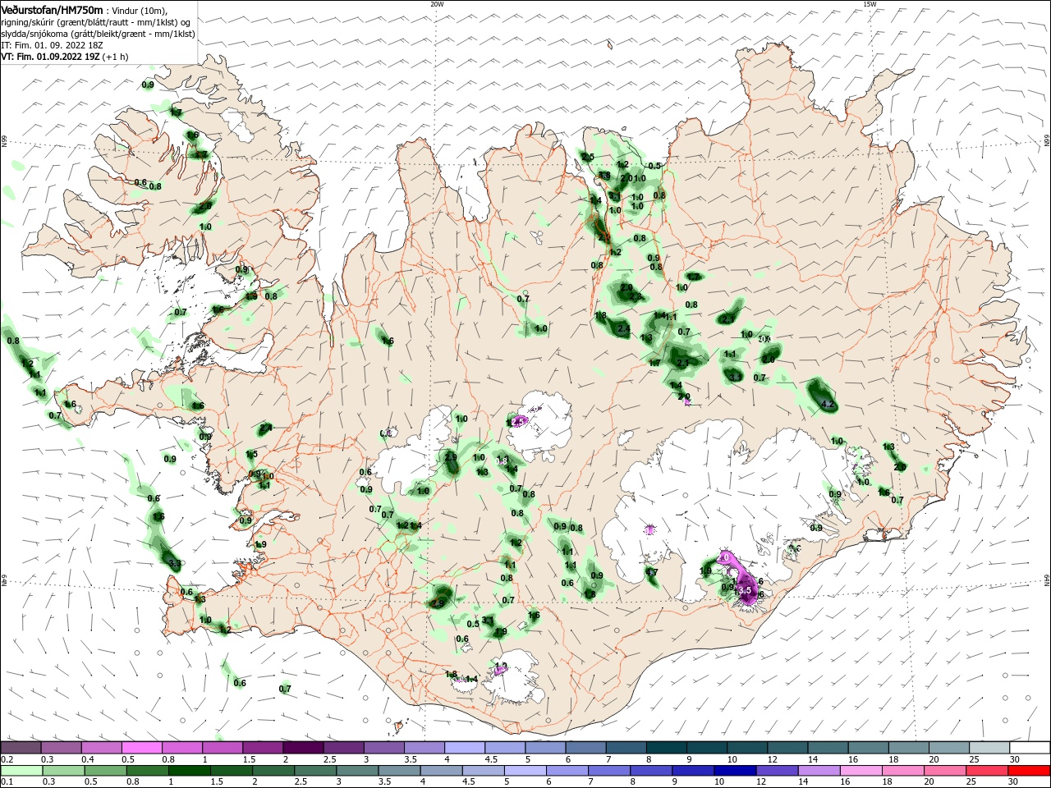Select the darkest green 1–1.5 rain legend swatch
1051x788 pixels.
coord(189,771)
